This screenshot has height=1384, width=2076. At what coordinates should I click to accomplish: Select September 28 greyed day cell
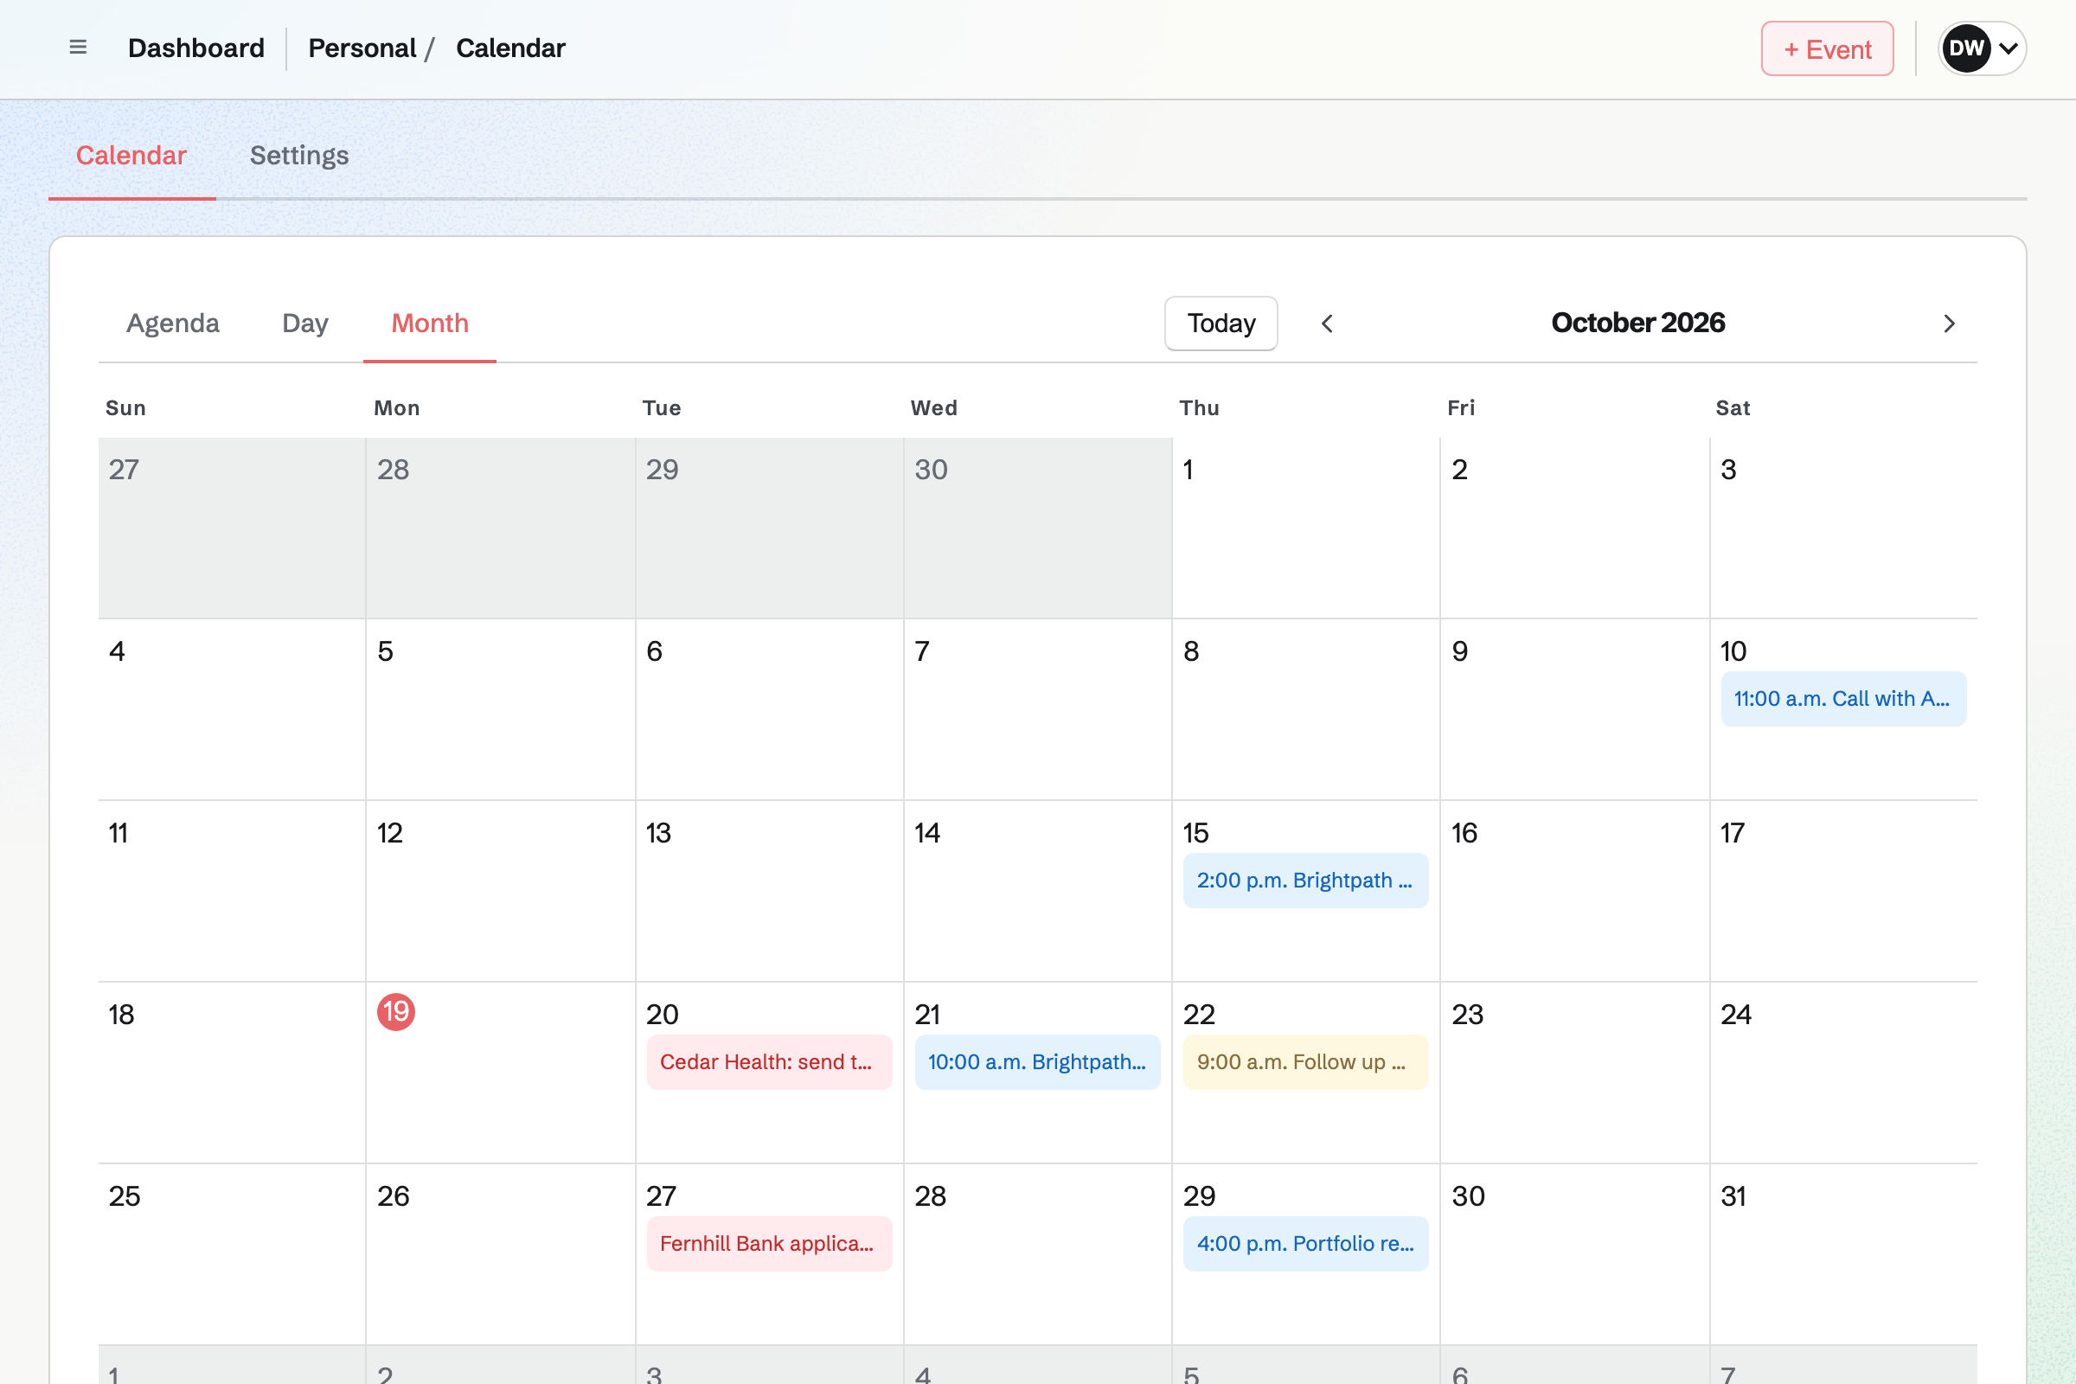point(501,528)
